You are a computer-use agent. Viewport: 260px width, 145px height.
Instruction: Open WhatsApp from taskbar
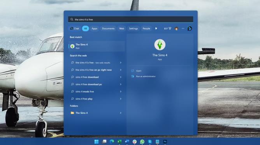[x=142, y=142]
